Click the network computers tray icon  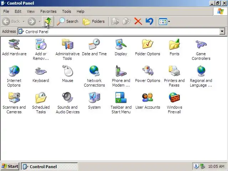tap(202, 166)
